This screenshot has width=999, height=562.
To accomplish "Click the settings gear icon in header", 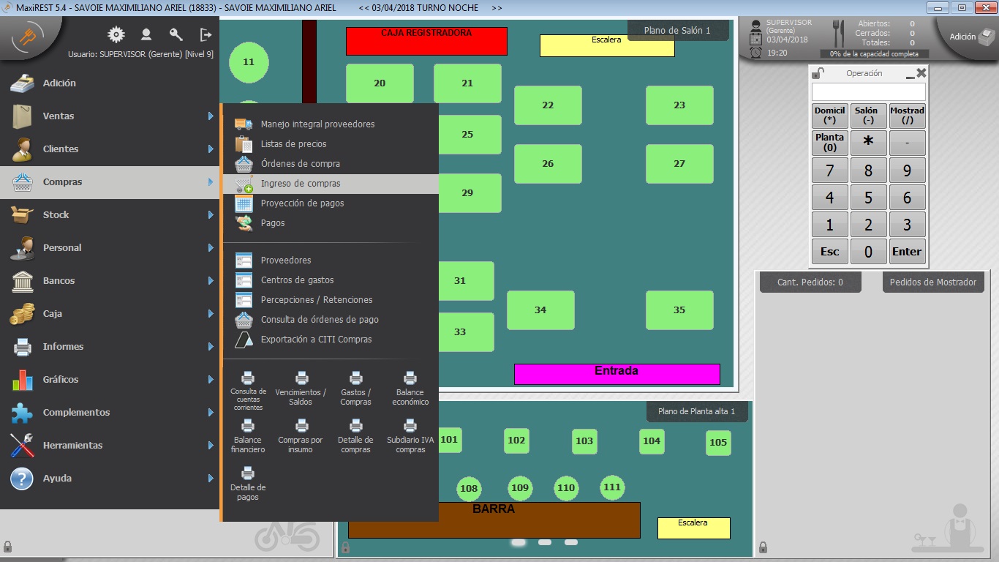I will [x=116, y=34].
